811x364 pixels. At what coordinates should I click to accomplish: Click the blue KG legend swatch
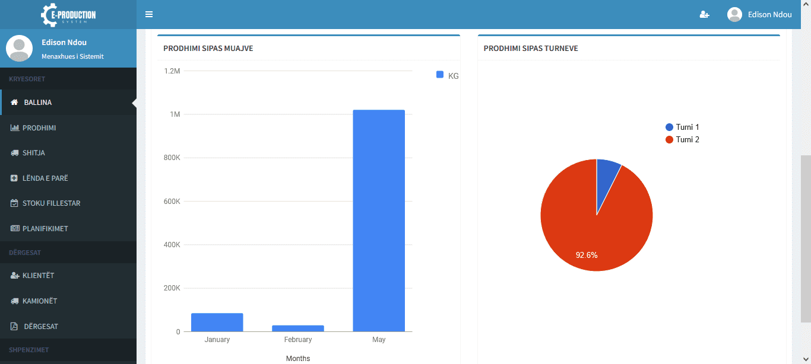coord(440,75)
